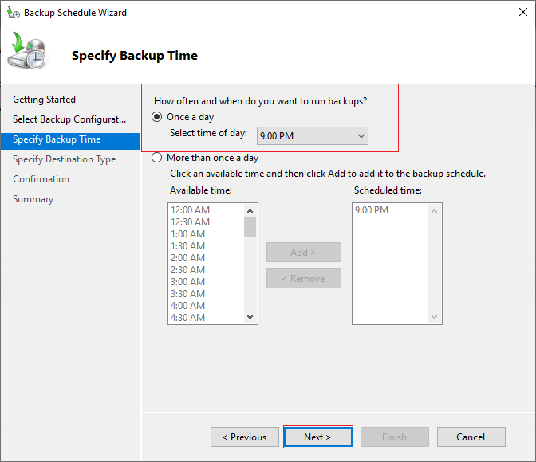
Task: Go back with the Previous button
Action: 245,437
